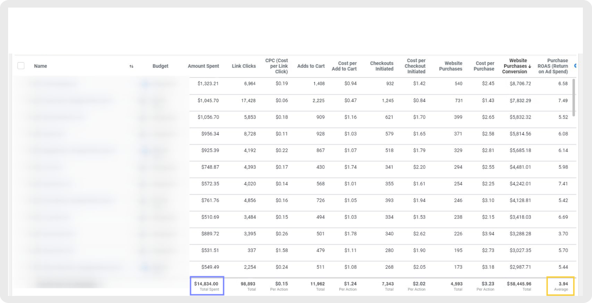This screenshot has height=303, width=592.
Task: Click the $14,834.00 Total Spent cell
Action: [206, 286]
